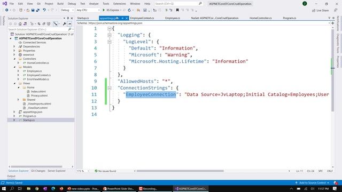
Task: Pin the Solution Explorer with the pushpin icon
Action: [68, 18]
